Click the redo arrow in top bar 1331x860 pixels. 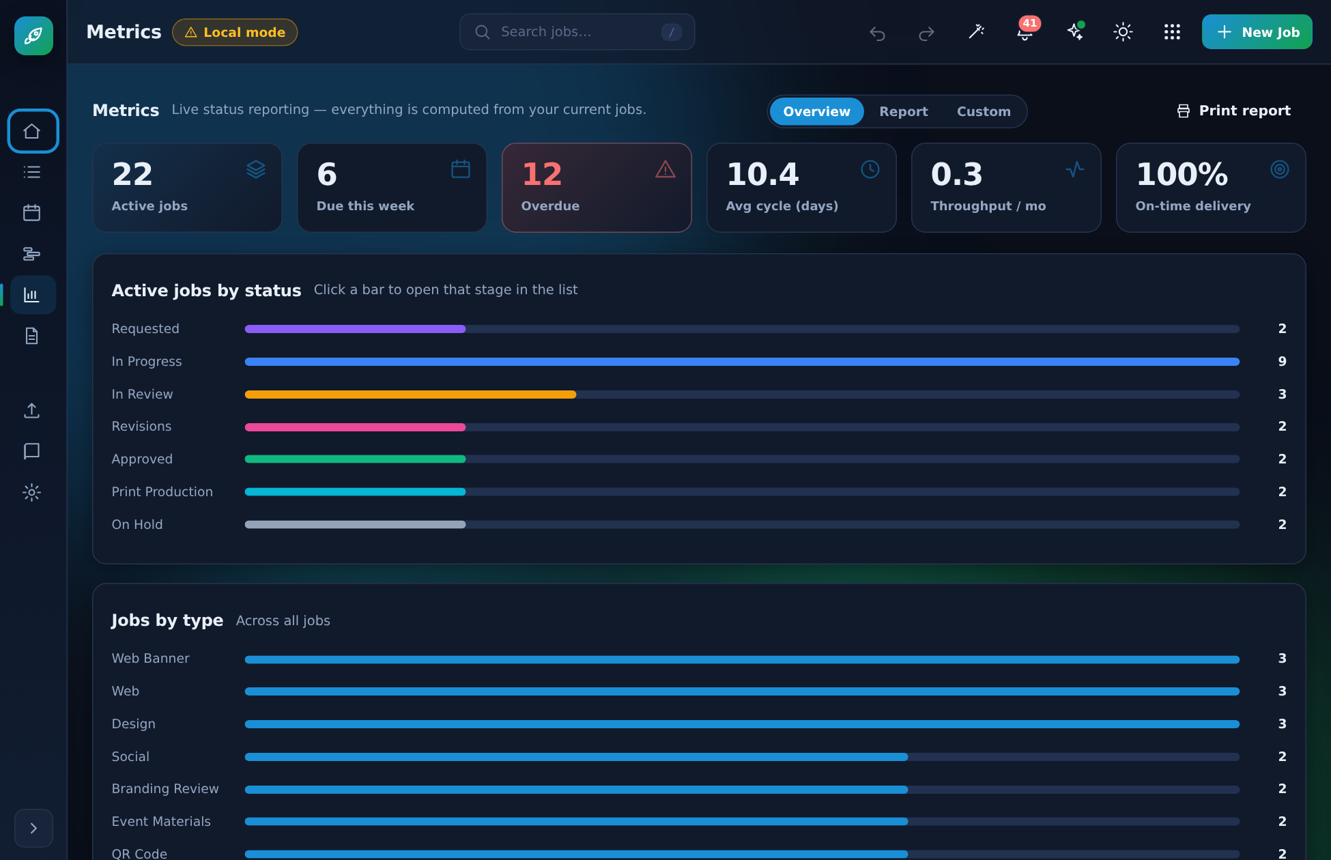926,32
